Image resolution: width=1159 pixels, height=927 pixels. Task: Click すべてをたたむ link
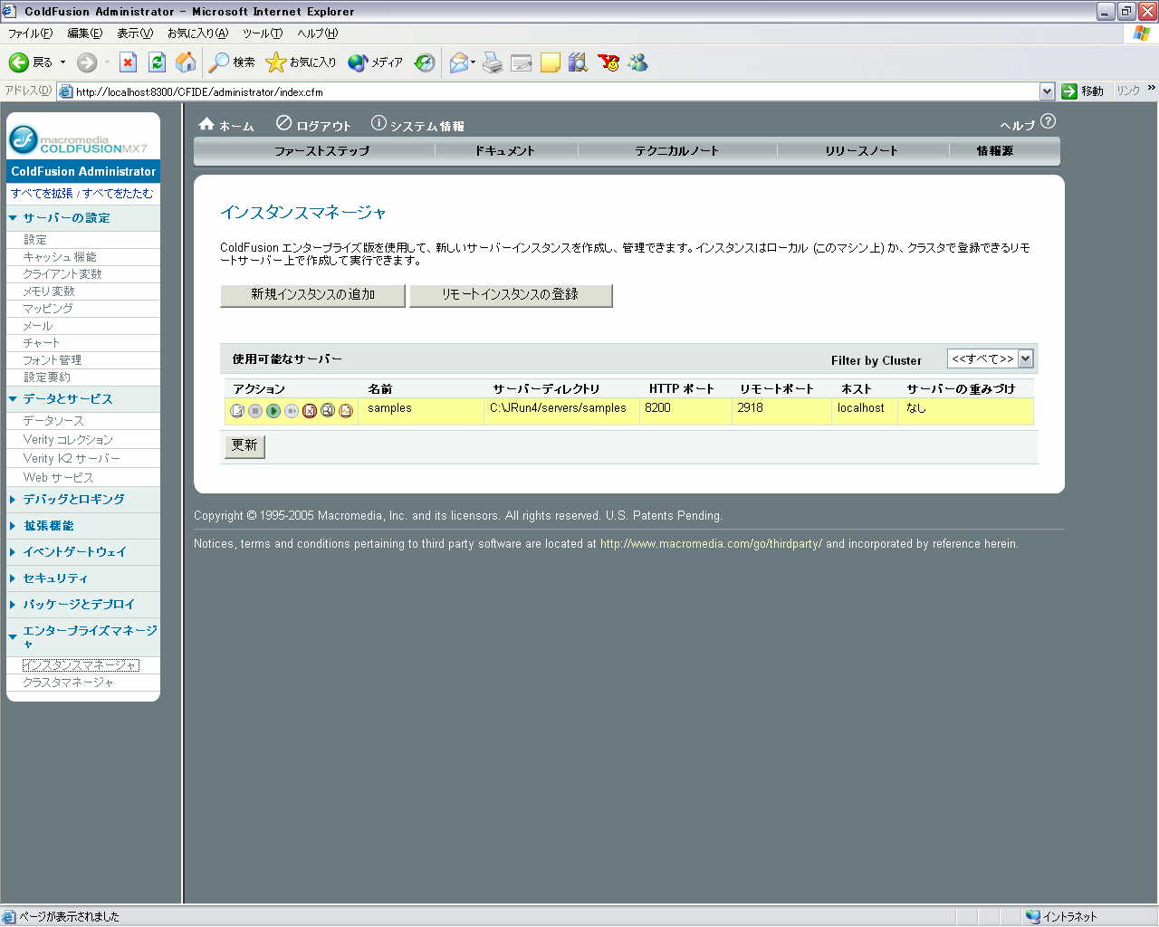118,194
